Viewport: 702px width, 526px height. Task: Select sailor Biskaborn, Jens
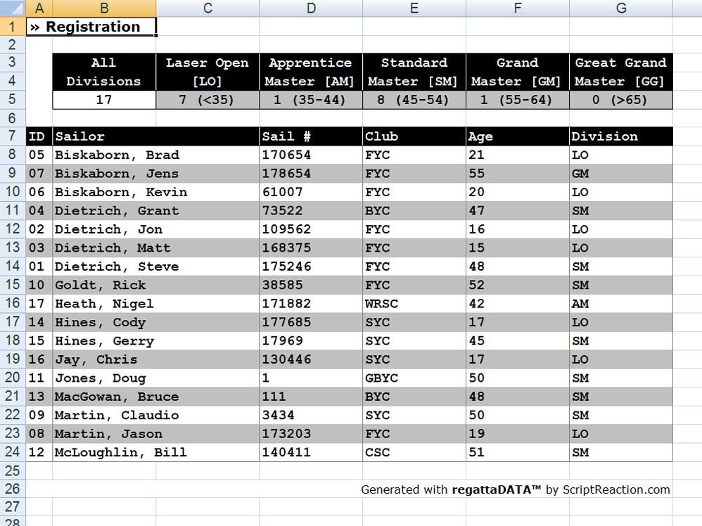point(155,173)
